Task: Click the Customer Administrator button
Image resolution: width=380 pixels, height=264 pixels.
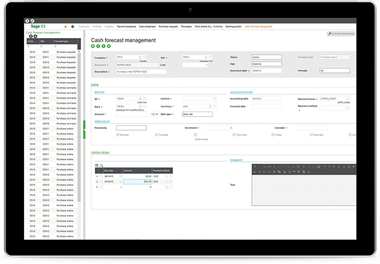Action: (341, 34)
